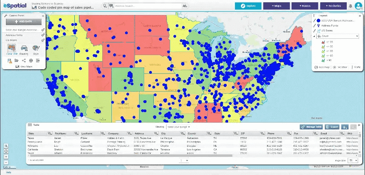Click the eSpatial logo

pyautogui.click(x=15, y=5)
